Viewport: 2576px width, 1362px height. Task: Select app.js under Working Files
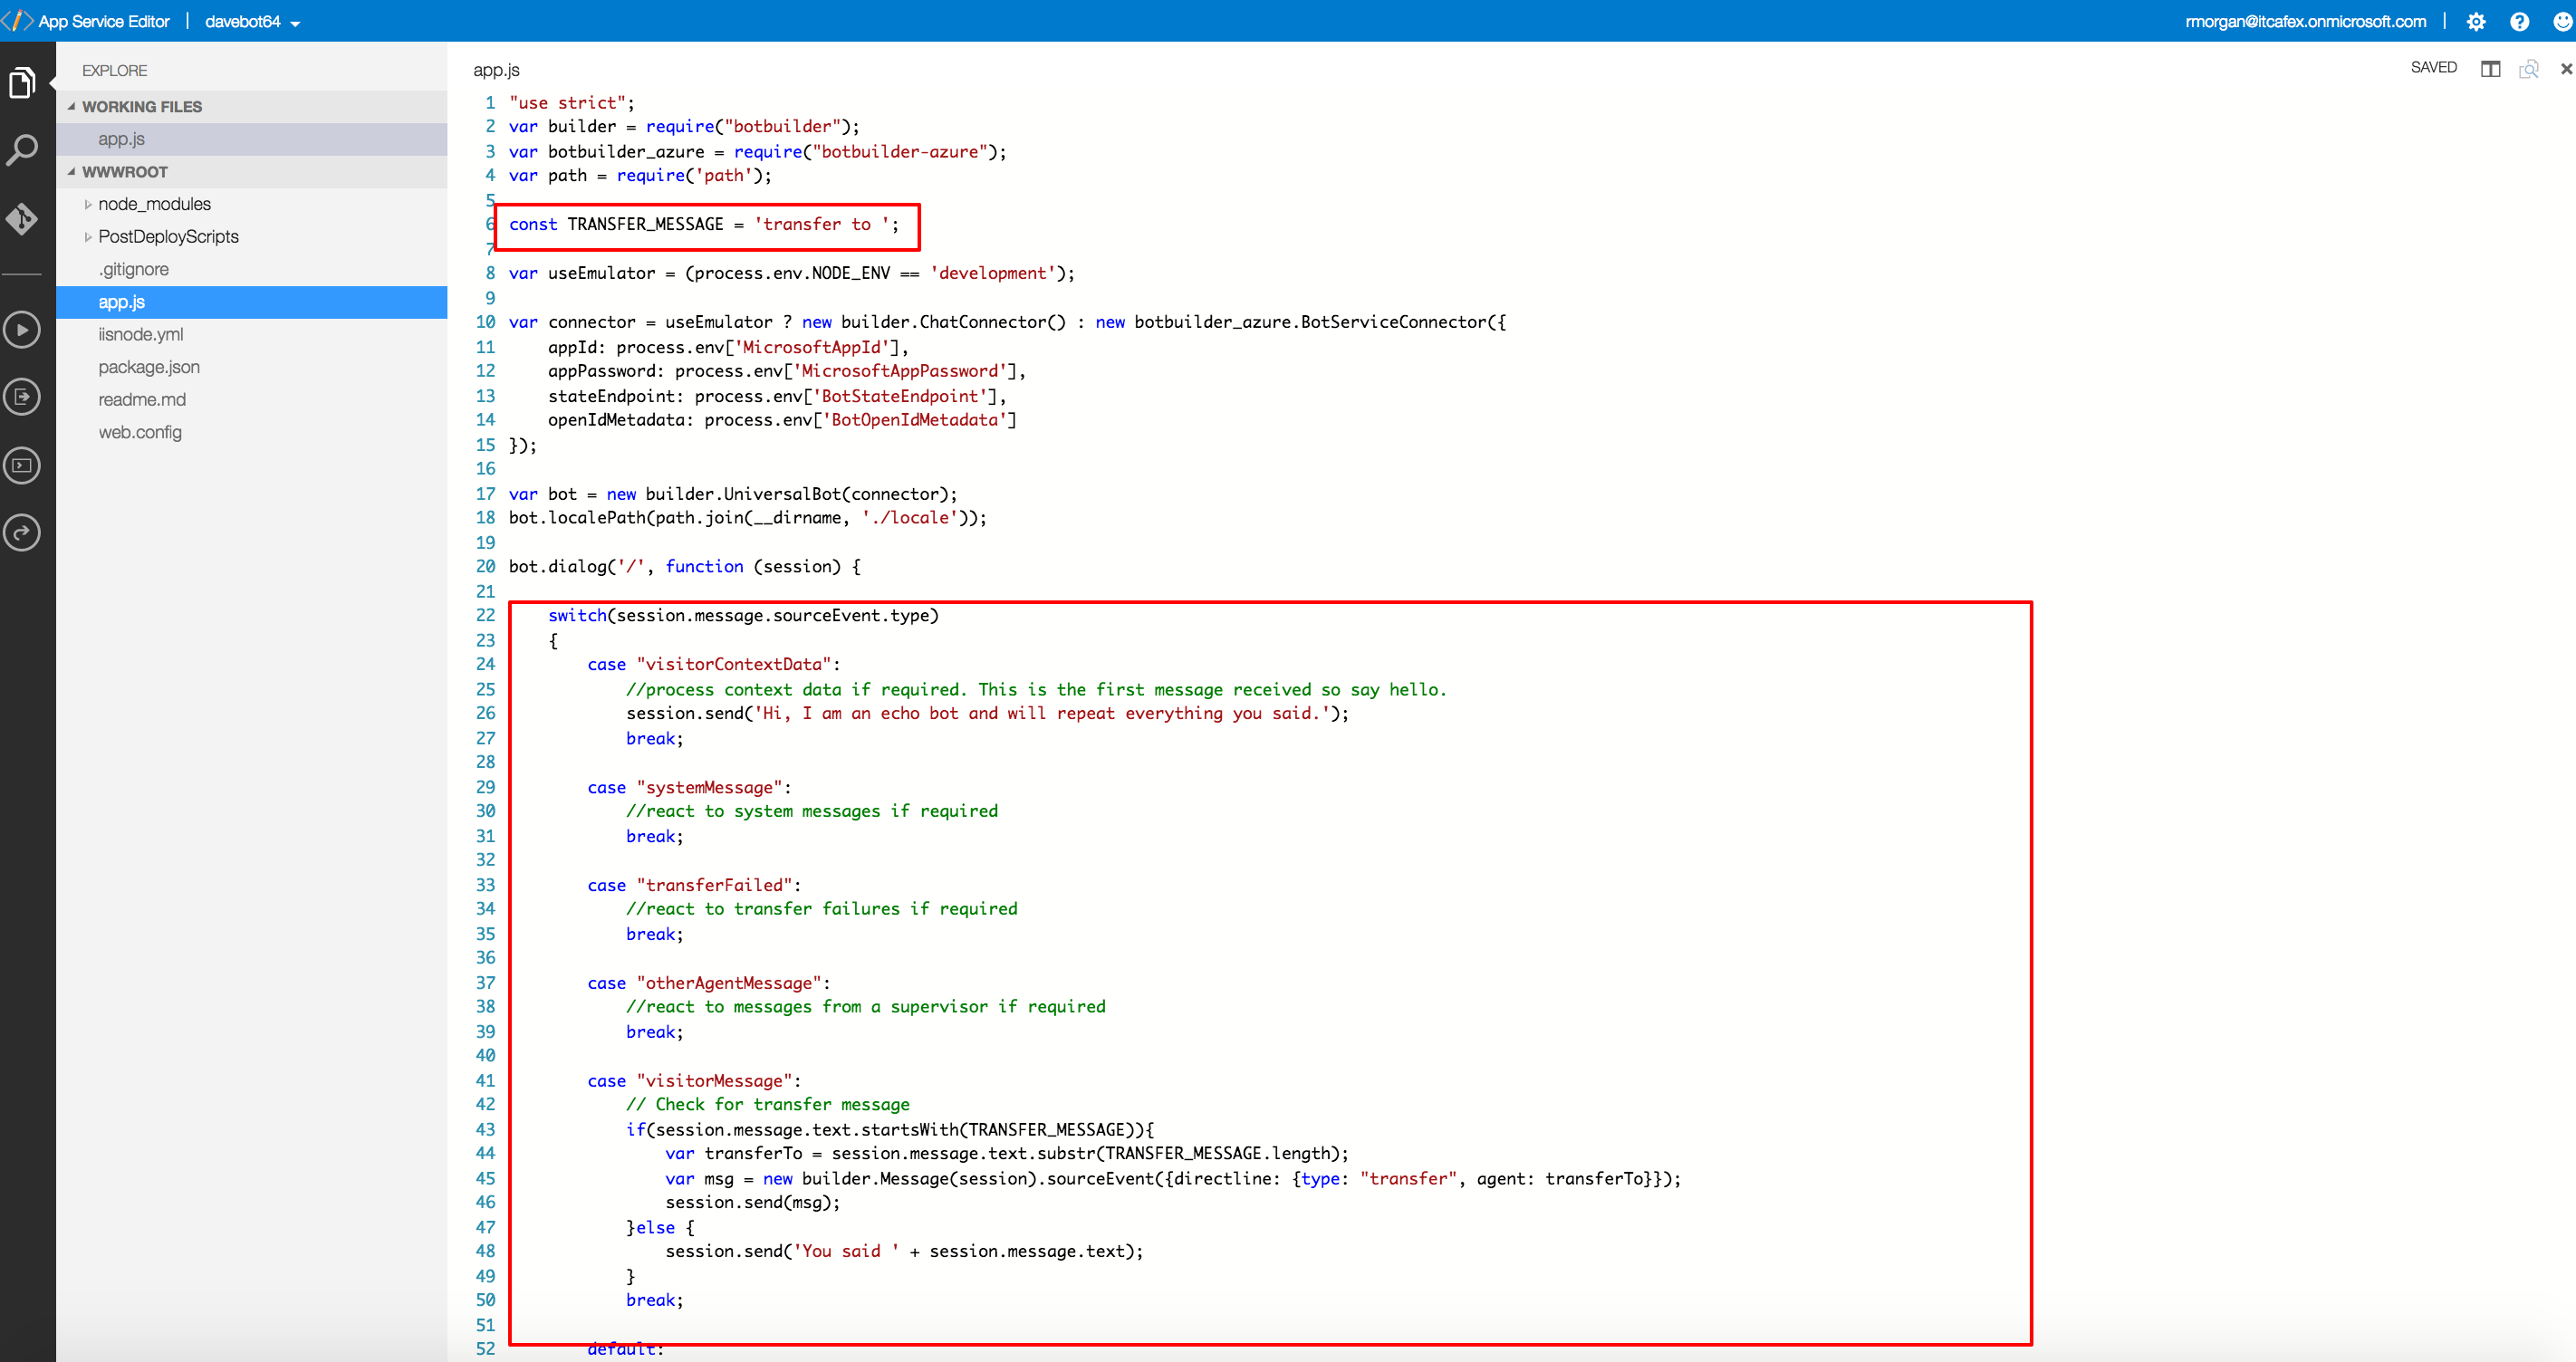coord(252,139)
